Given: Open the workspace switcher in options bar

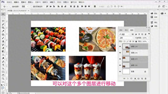Looking at the screenshot, I should pos(165,6).
